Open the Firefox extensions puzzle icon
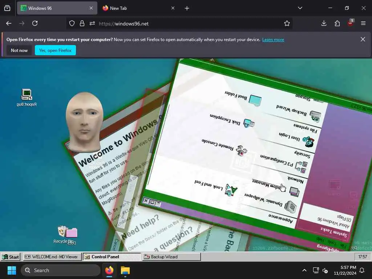The height and width of the screenshot is (279, 372). pyautogui.click(x=337, y=24)
